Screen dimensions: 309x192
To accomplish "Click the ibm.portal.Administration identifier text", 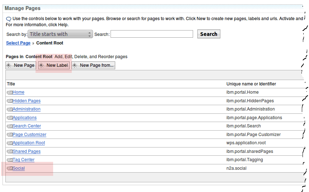I will (251, 109).
